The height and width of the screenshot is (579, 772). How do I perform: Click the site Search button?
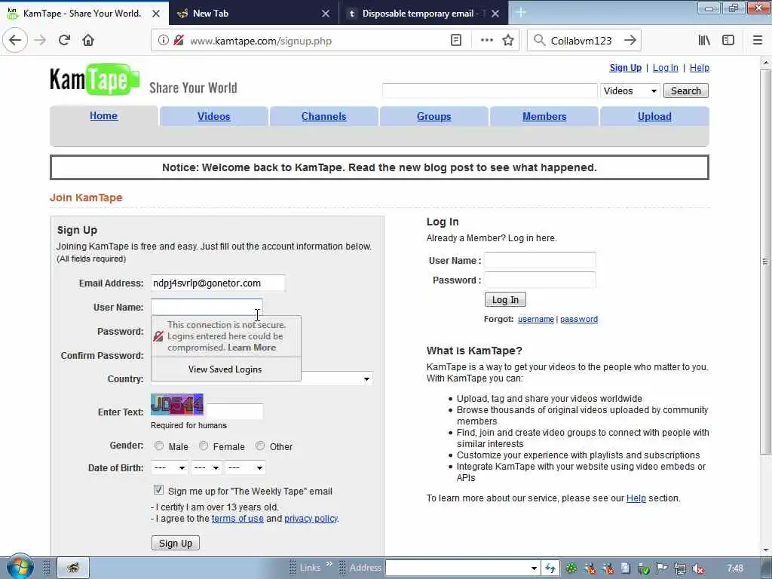coord(685,90)
